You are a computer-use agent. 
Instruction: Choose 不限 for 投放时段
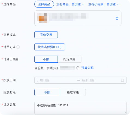point(47,92)
